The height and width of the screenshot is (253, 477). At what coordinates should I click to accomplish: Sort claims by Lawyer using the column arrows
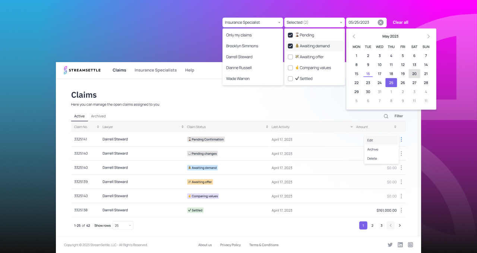click(182, 127)
